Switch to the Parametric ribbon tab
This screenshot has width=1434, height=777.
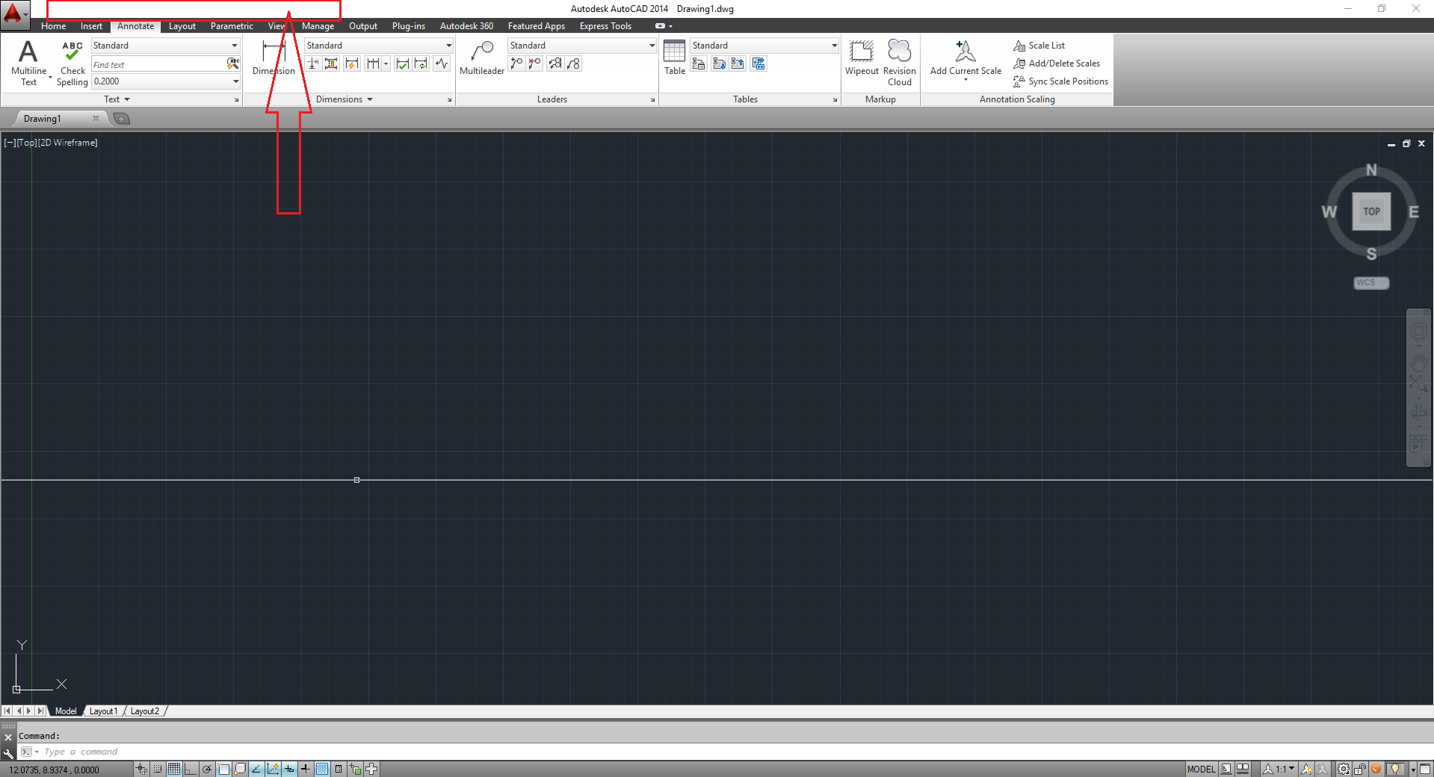[x=232, y=26]
